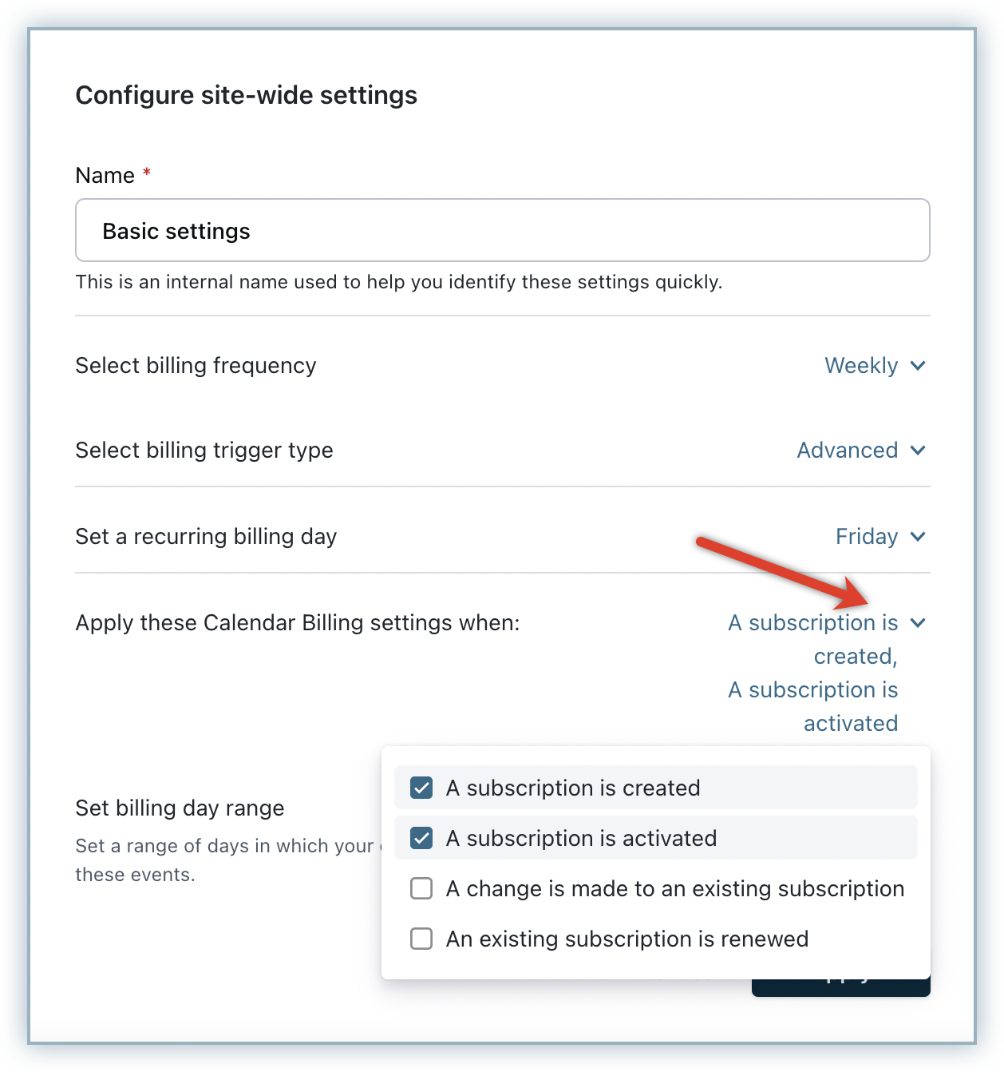The height and width of the screenshot is (1072, 1004).
Task: Choose 'An existing subscription is renewed' label
Action: (627, 939)
